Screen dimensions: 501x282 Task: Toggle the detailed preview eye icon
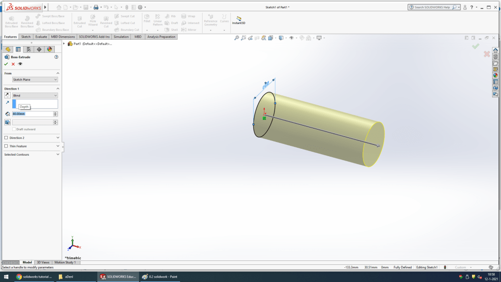(x=21, y=64)
